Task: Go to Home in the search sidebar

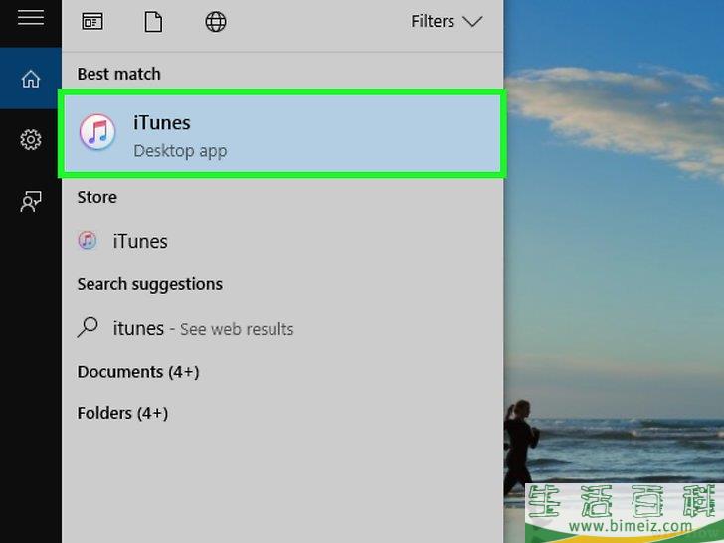Action: [x=31, y=79]
